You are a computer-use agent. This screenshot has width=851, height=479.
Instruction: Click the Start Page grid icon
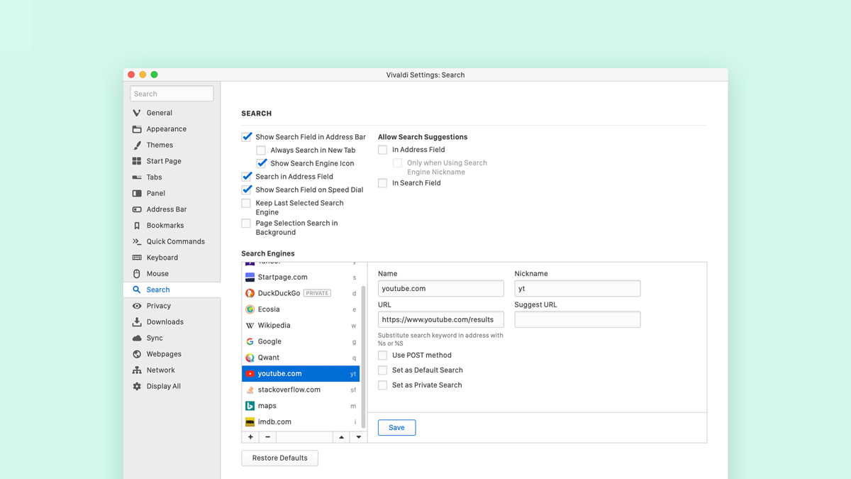click(137, 161)
